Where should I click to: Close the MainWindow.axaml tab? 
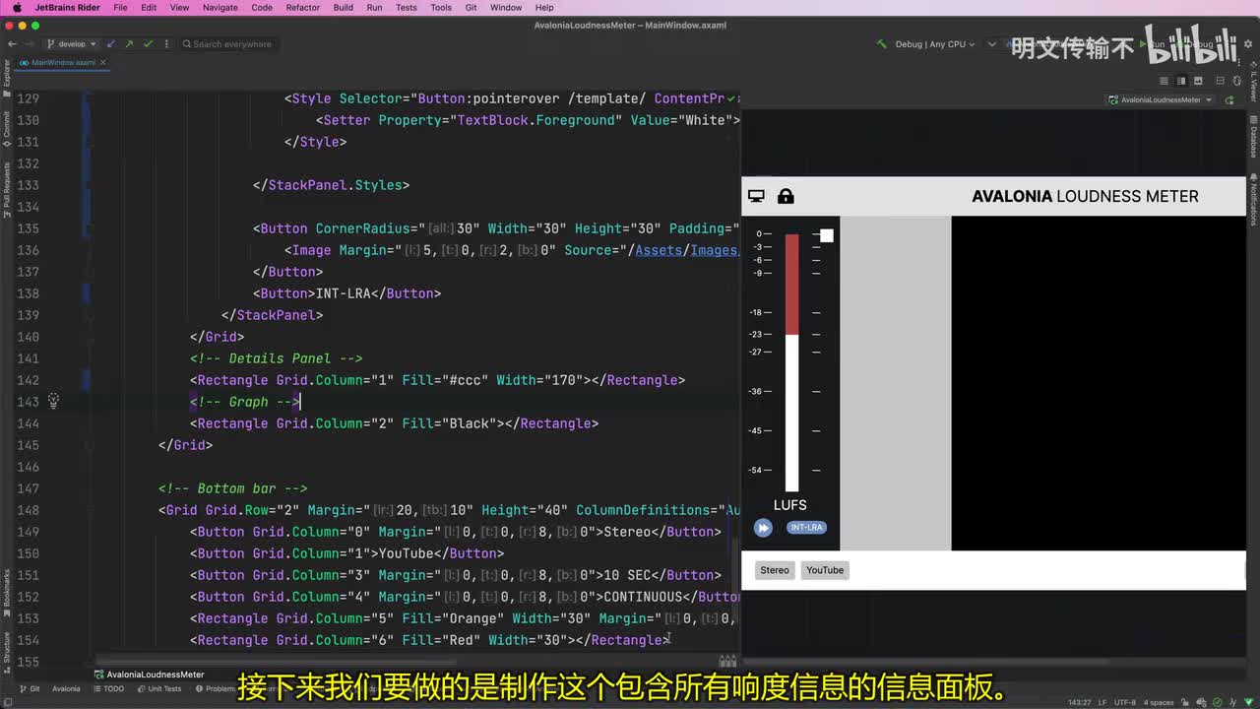103,63
